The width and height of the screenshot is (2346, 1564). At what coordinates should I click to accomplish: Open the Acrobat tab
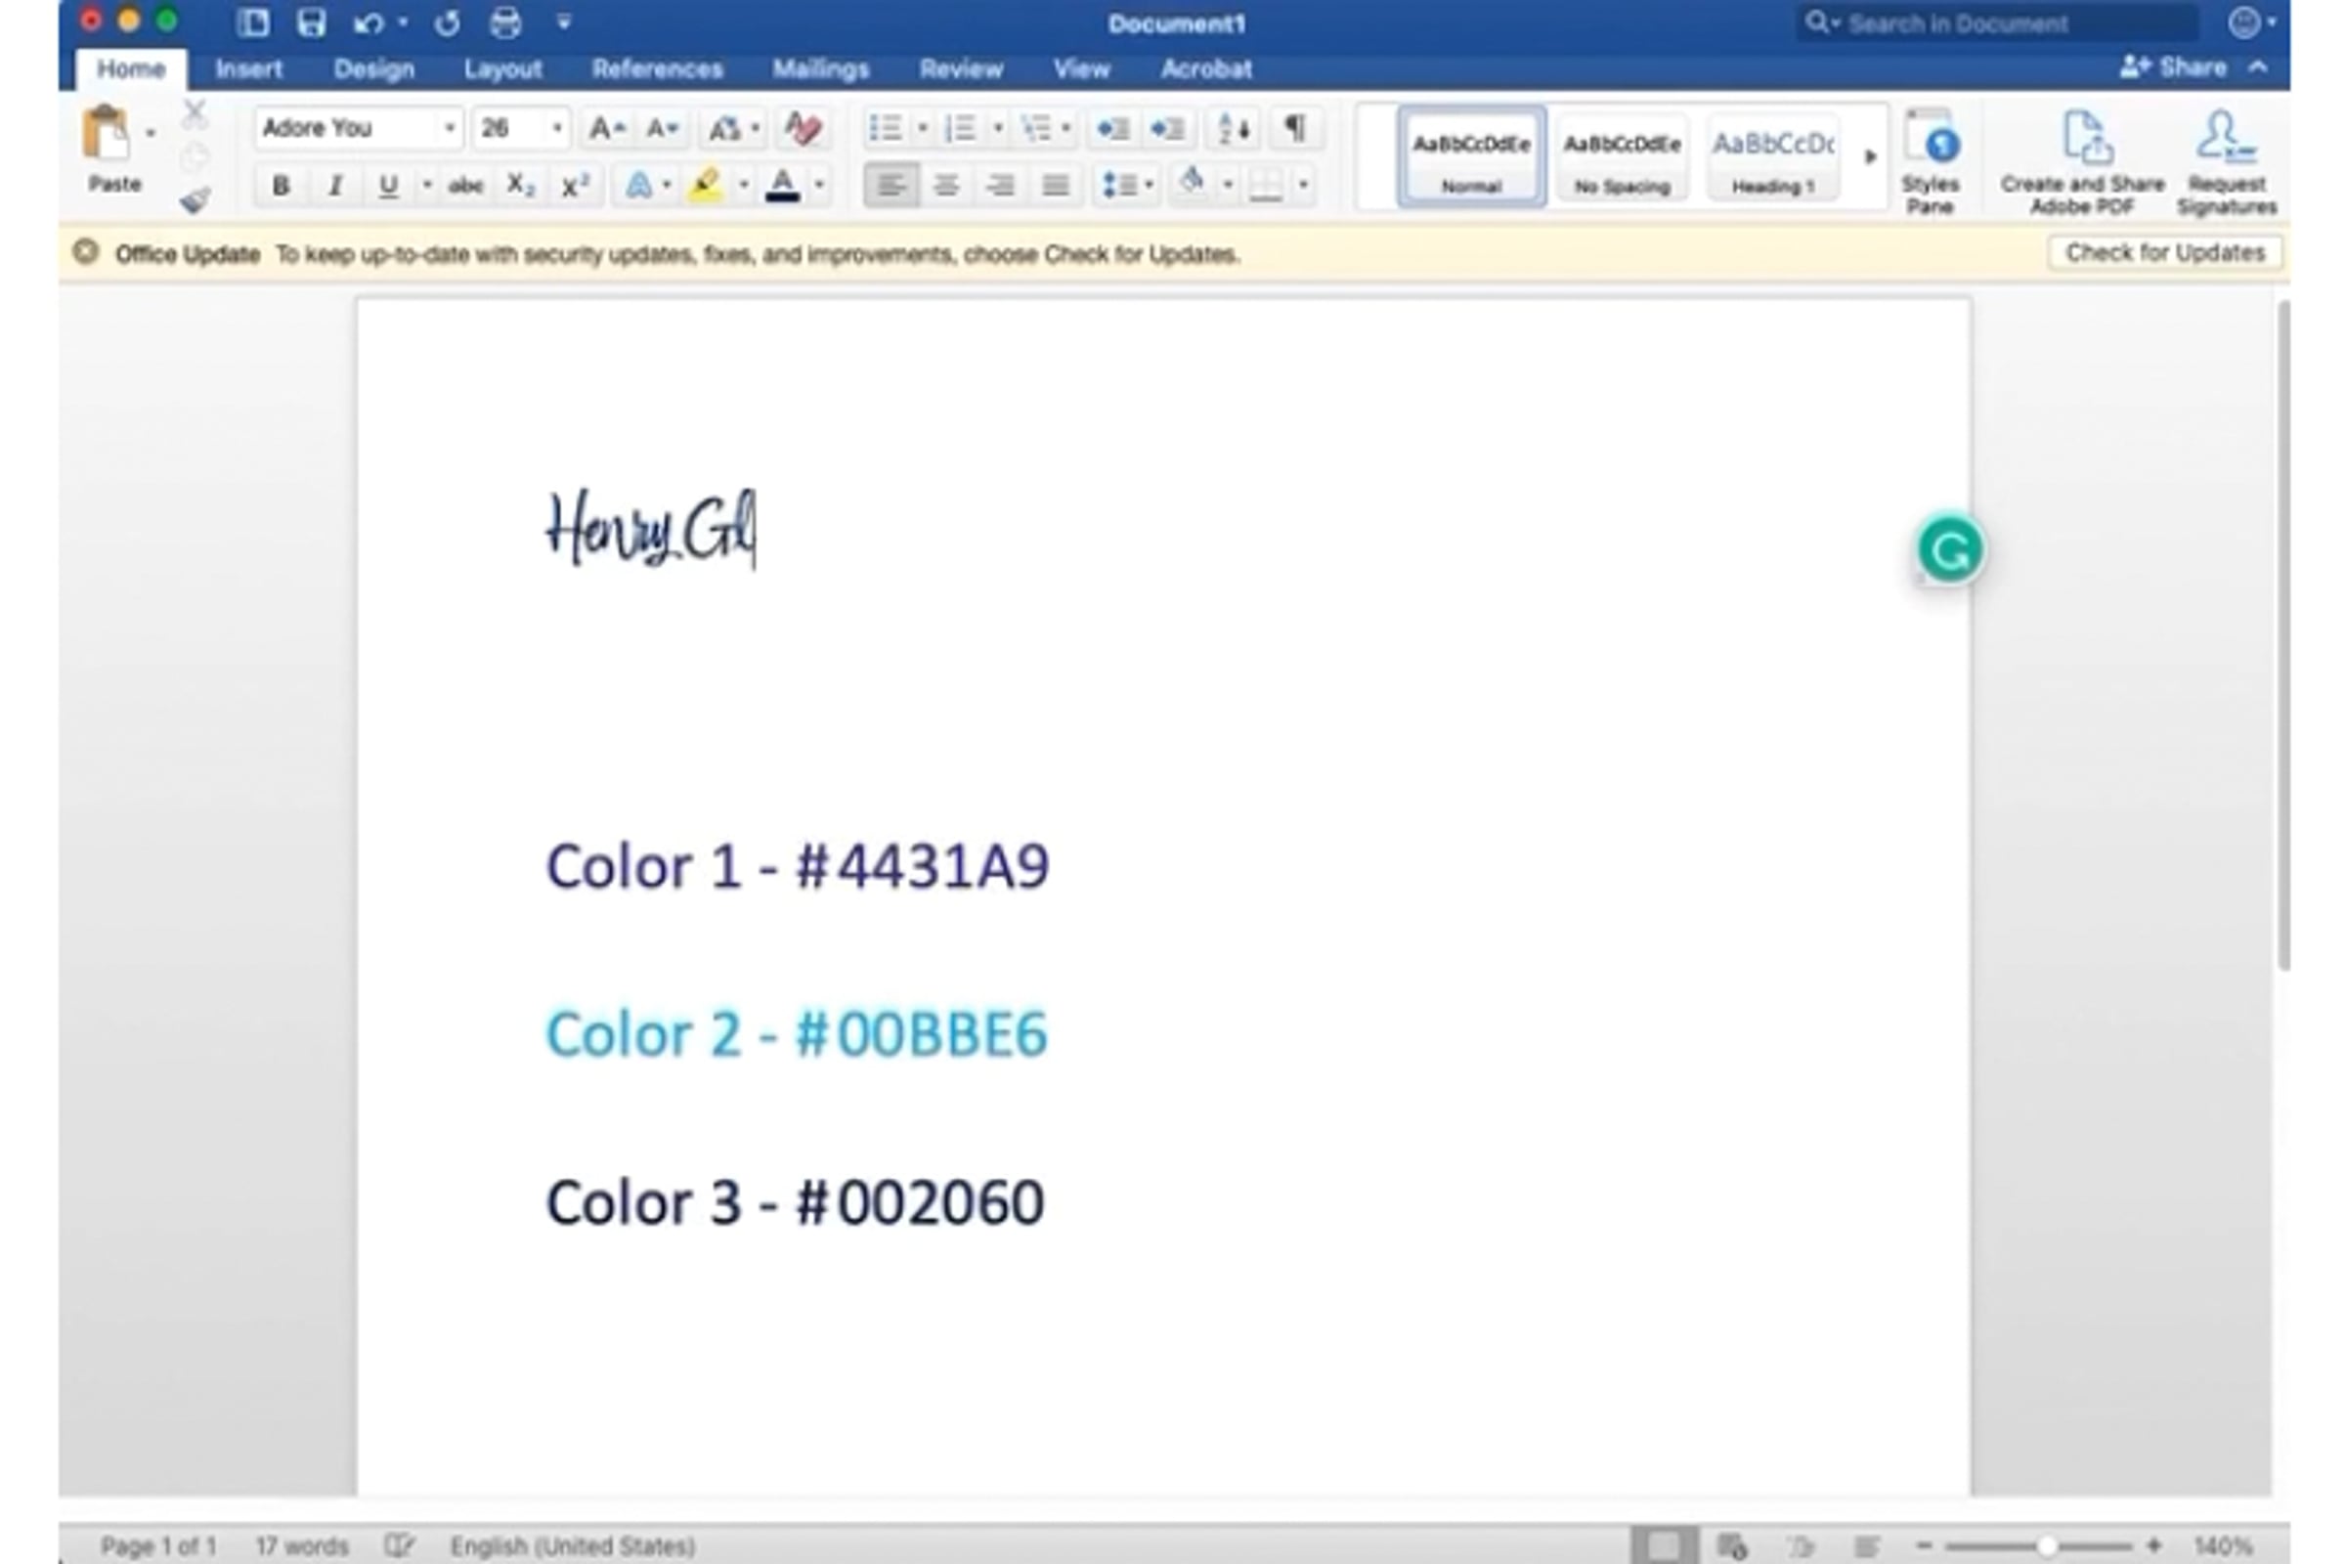tap(1206, 68)
